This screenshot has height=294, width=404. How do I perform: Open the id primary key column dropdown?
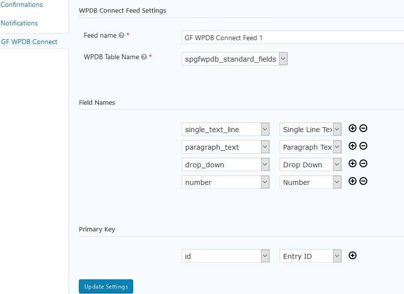pos(225,256)
